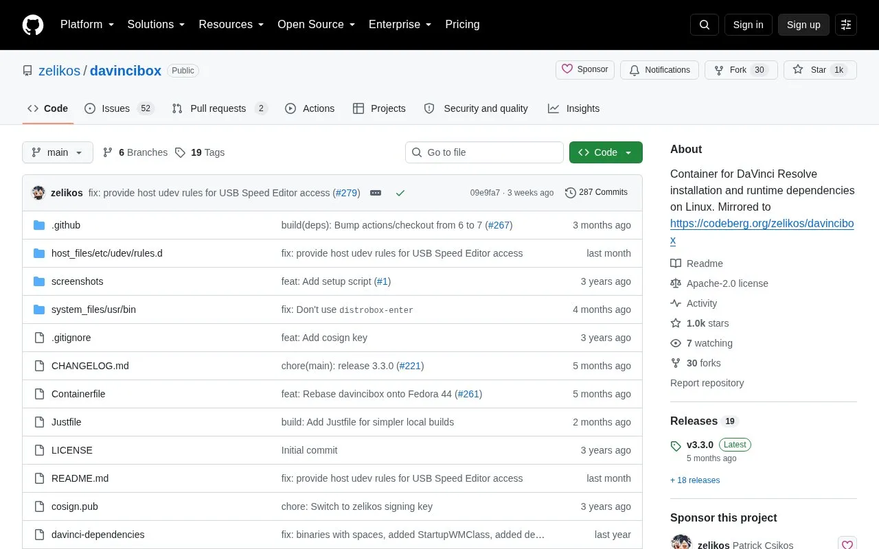
Task: Open the appearance settings icon in header
Action: click(x=846, y=25)
